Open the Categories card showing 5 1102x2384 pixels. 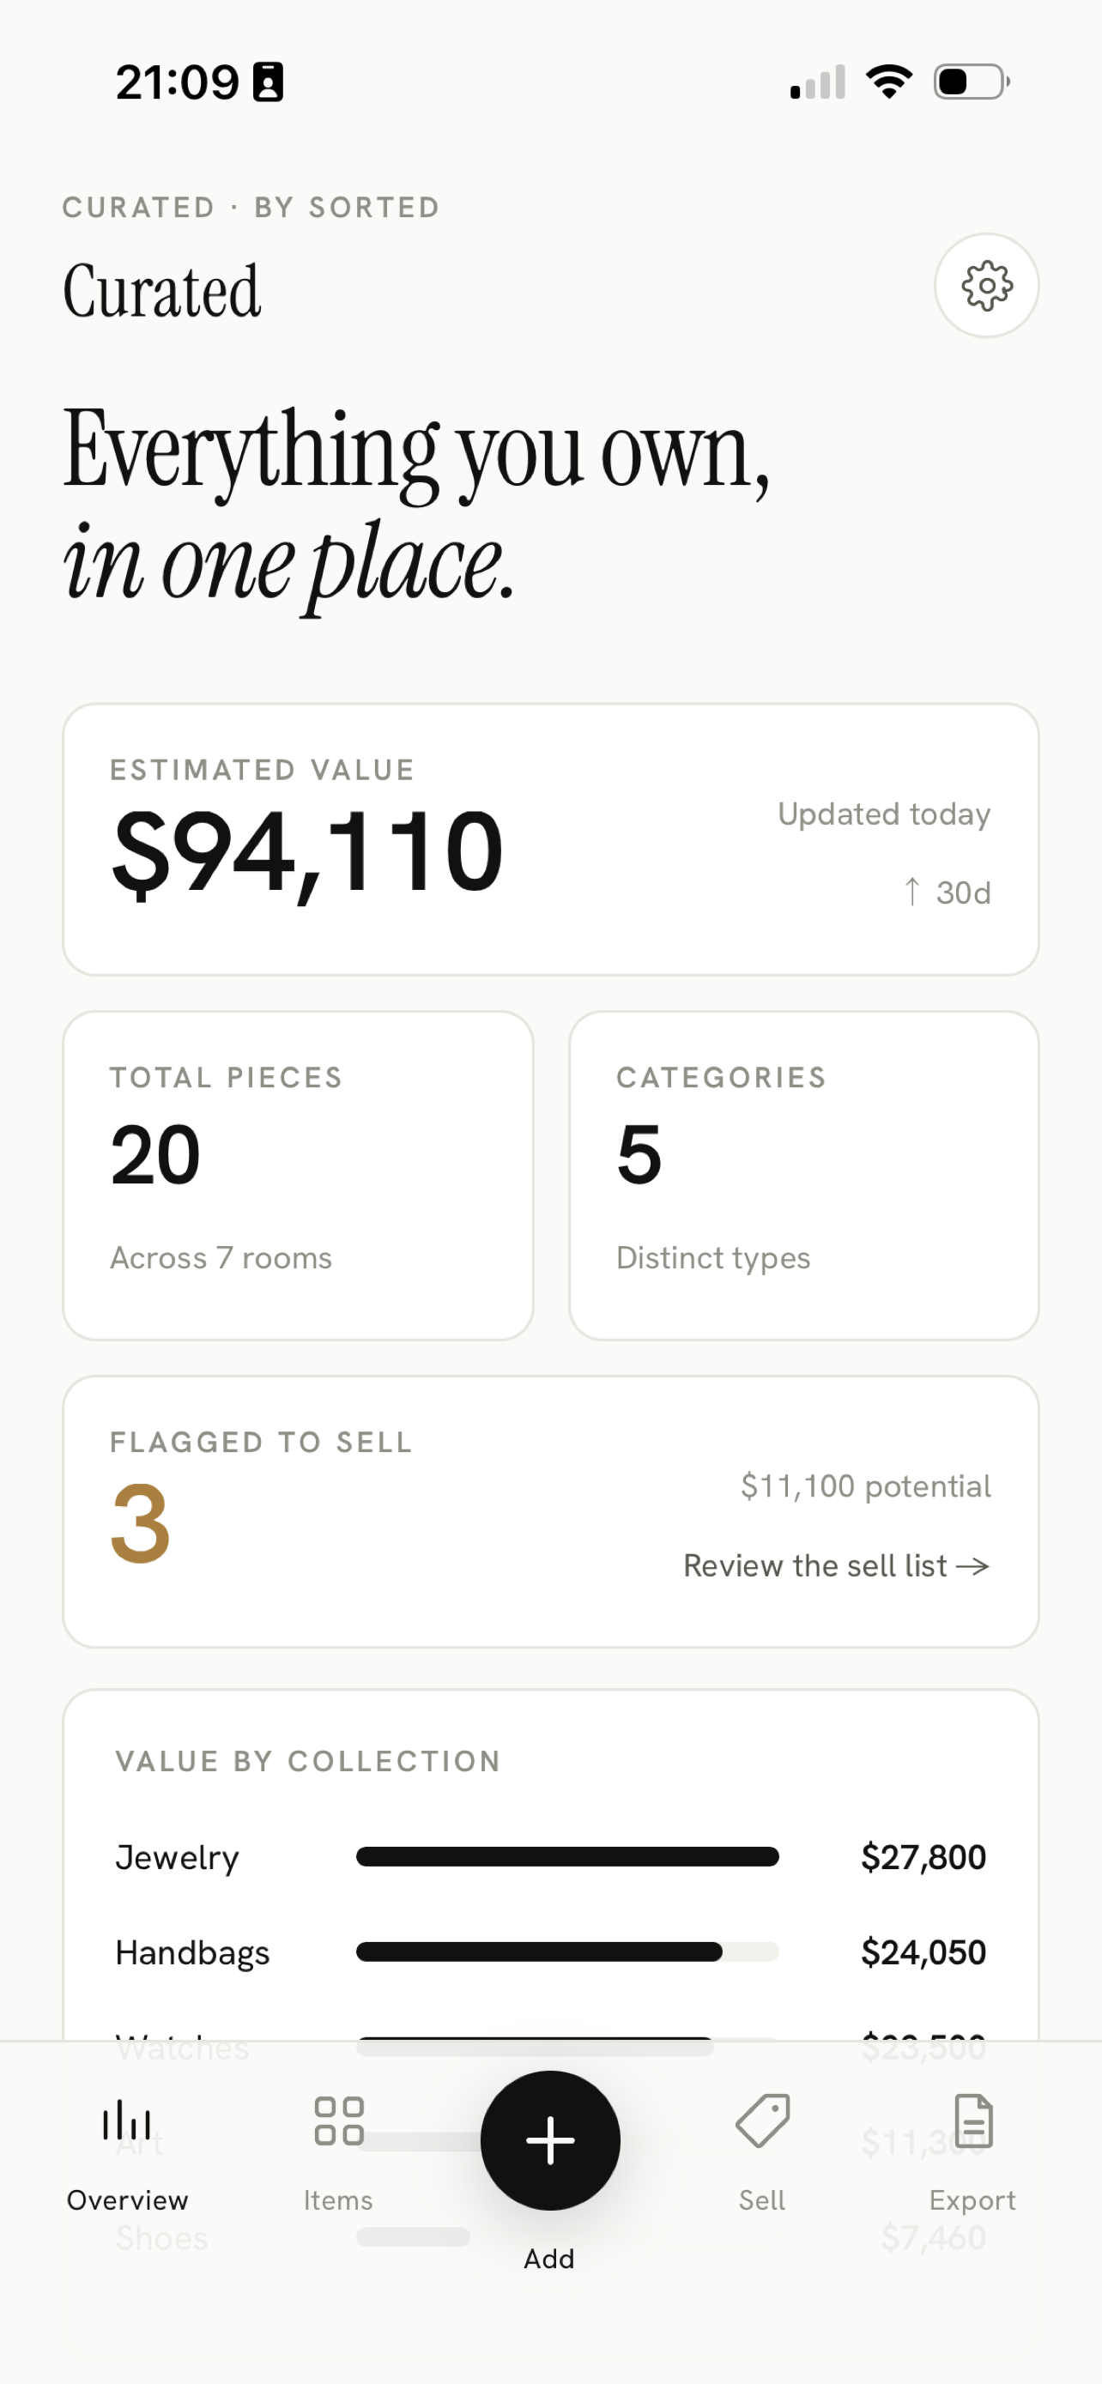point(804,1176)
